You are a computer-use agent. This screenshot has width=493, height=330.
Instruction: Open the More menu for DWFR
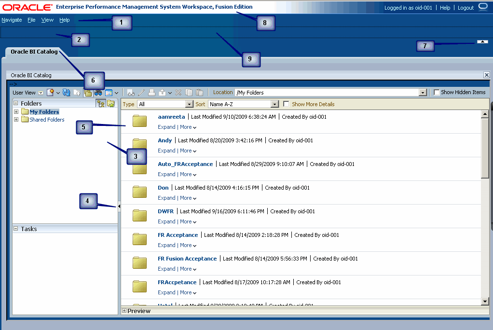pyautogui.click(x=188, y=221)
